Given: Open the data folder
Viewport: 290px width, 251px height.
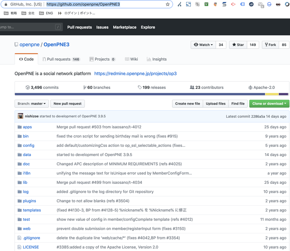Looking at the screenshot, I should coord(27,154).
